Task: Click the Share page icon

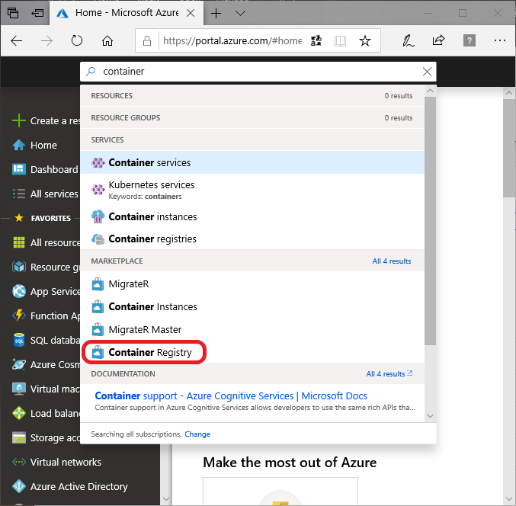Action: coord(438,40)
